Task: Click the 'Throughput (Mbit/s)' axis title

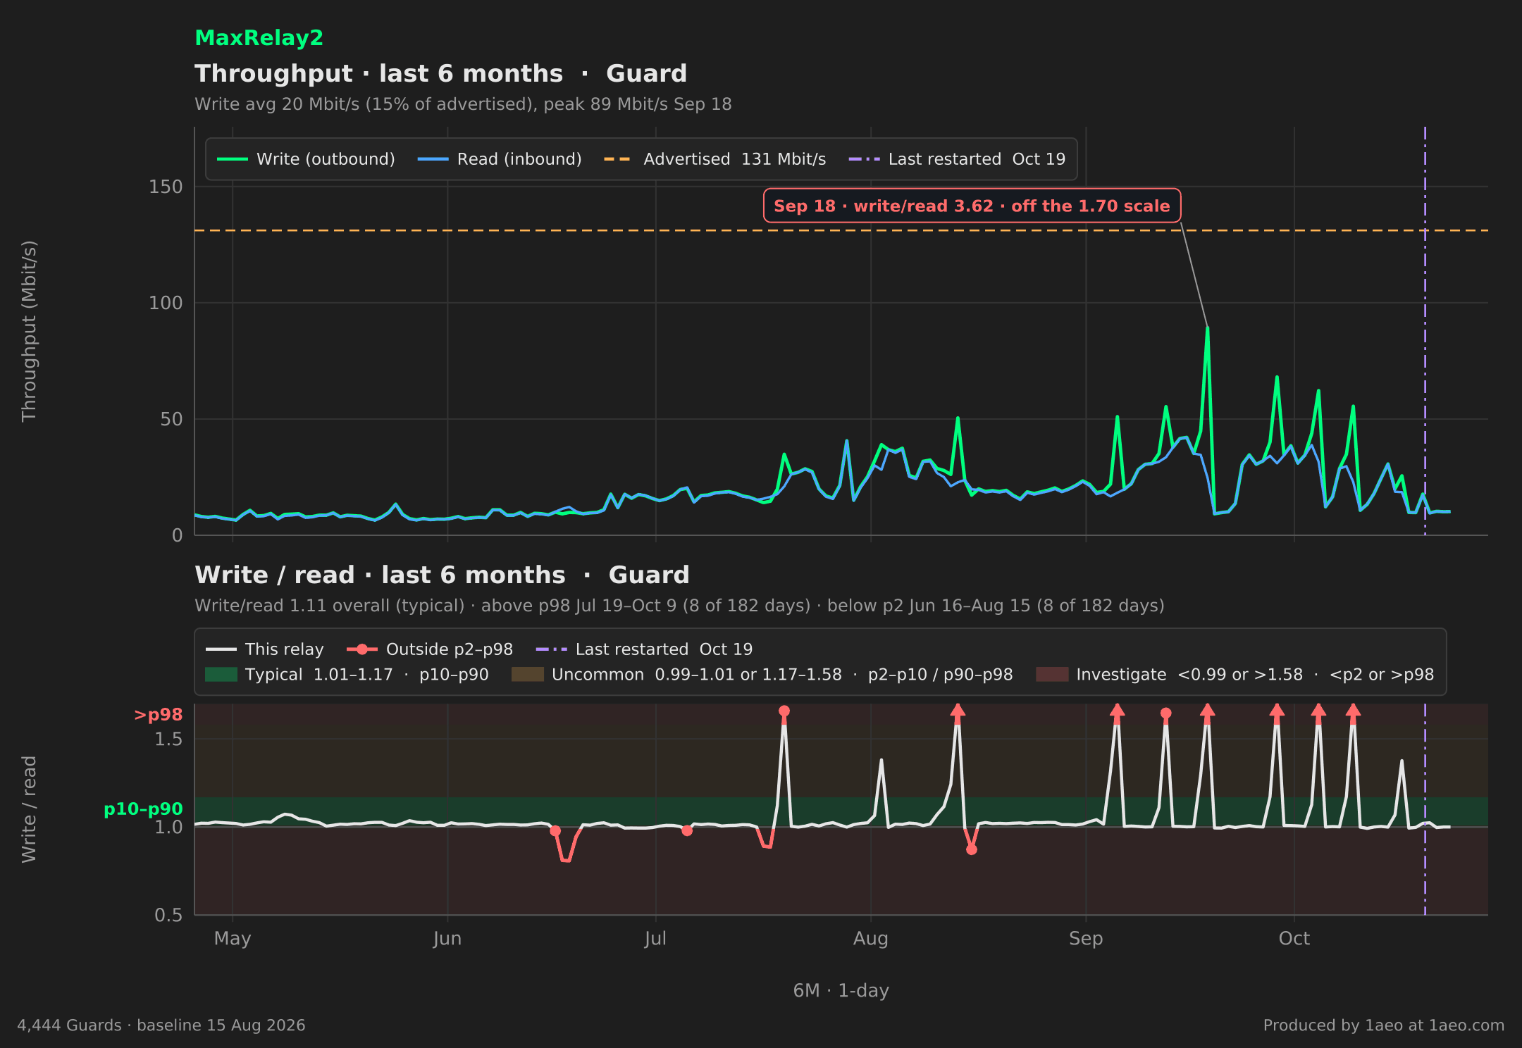Action: [x=29, y=331]
